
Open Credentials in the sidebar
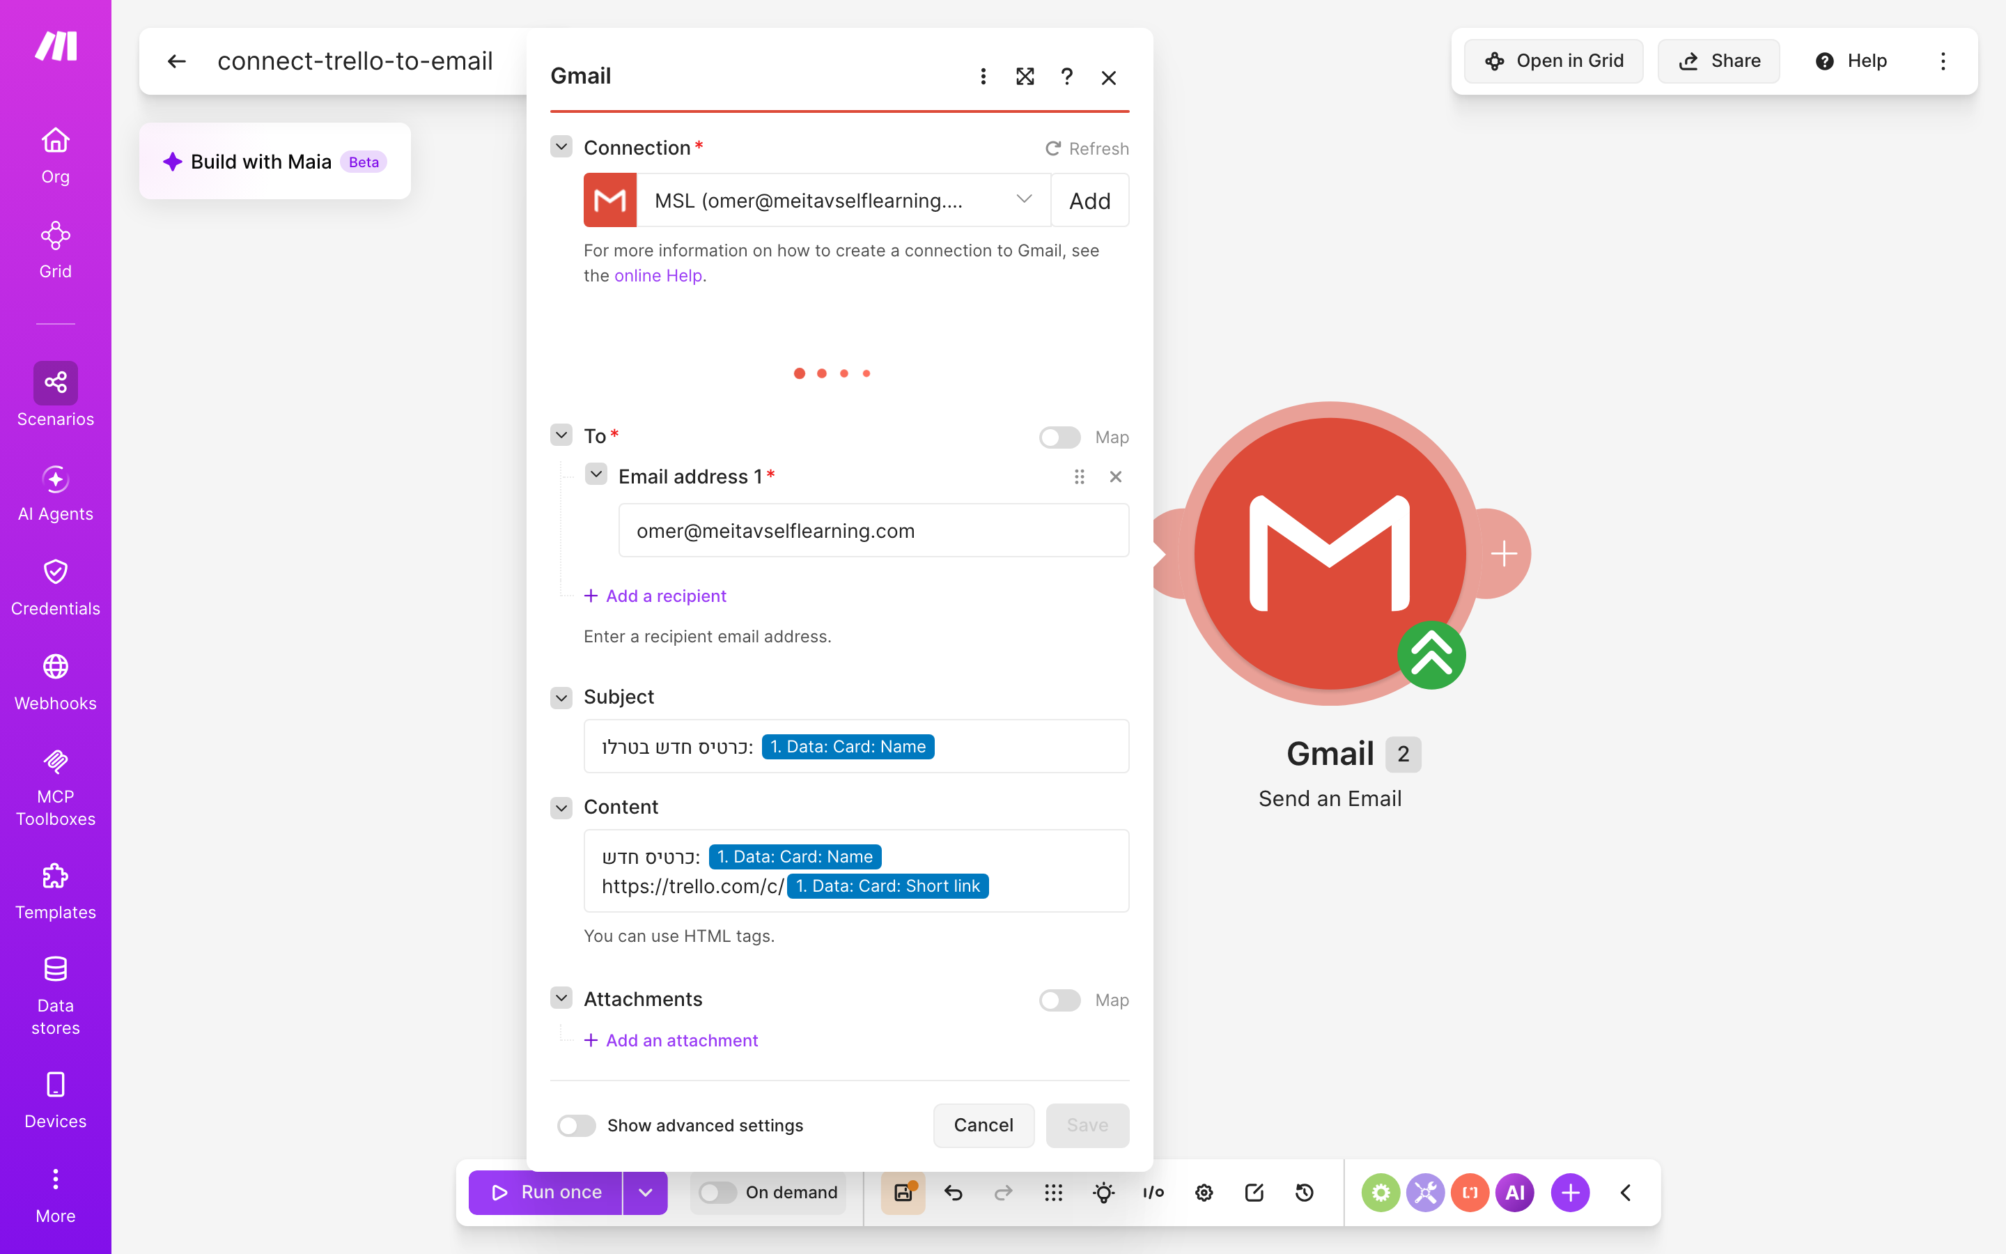(x=56, y=587)
